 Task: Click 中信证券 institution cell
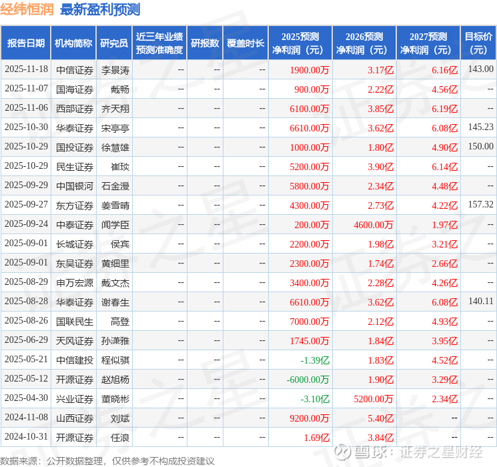(x=75, y=70)
